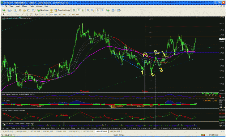Select the Trendline drawing tool
The height and width of the screenshot is (137, 226).
click(23, 14)
